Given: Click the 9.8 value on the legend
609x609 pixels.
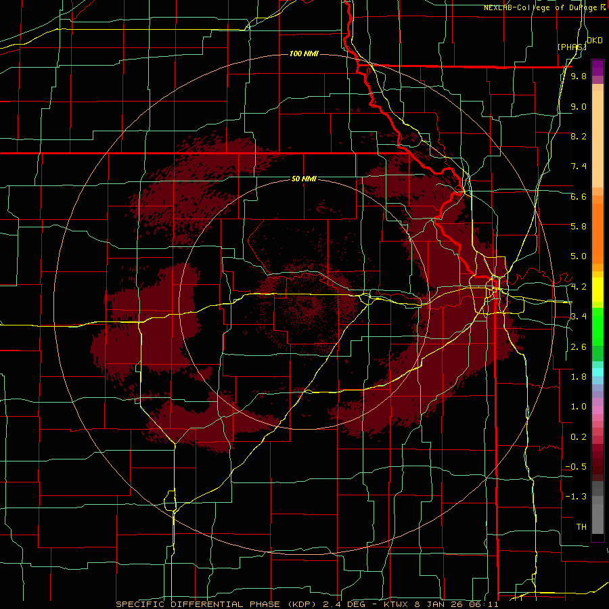Looking at the screenshot, I should pyautogui.click(x=579, y=76).
